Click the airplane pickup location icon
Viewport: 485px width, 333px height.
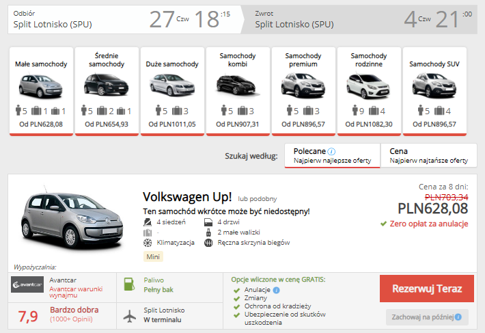(130, 316)
